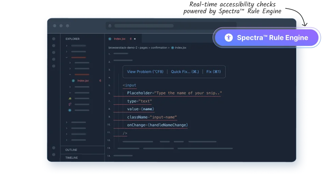Click the React icon in the breadcrumb
The width and height of the screenshot is (334, 174).
(172, 48)
